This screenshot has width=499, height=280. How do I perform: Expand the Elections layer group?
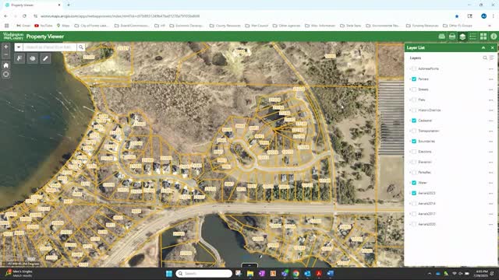pyautogui.click(x=410, y=152)
